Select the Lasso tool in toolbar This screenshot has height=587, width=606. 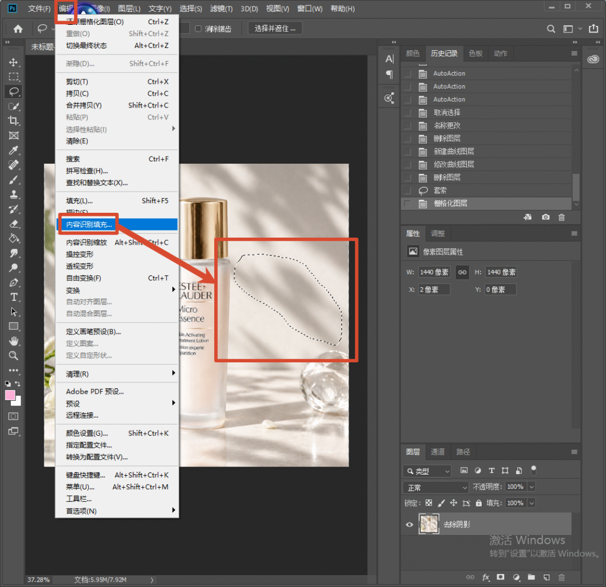tap(14, 92)
